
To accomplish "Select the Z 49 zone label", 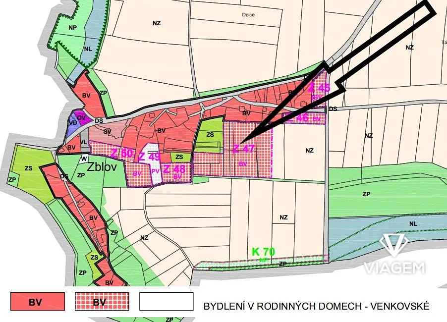I will coord(149,157).
